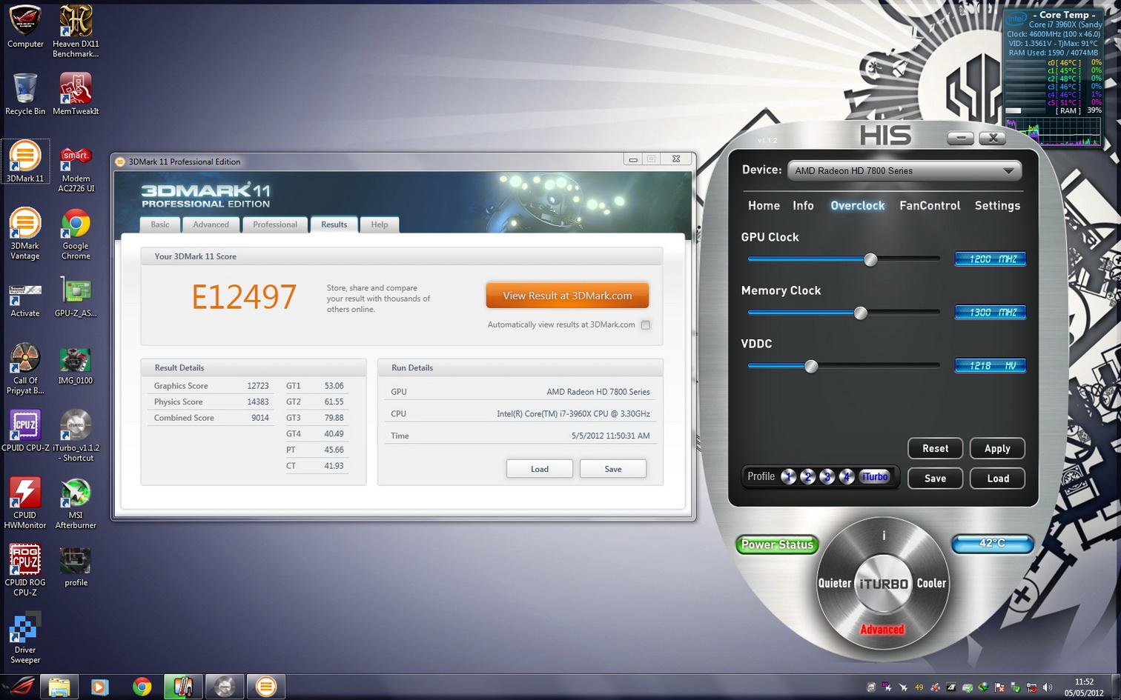Open the Settings tab in HIS iTurbo
This screenshot has width=1121, height=700.
pyautogui.click(x=997, y=205)
